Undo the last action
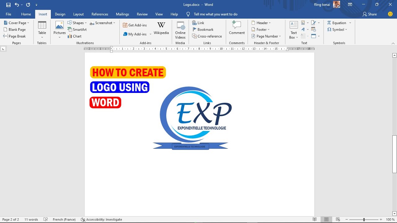The height and width of the screenshot is (223, 397). pos(17,5)
